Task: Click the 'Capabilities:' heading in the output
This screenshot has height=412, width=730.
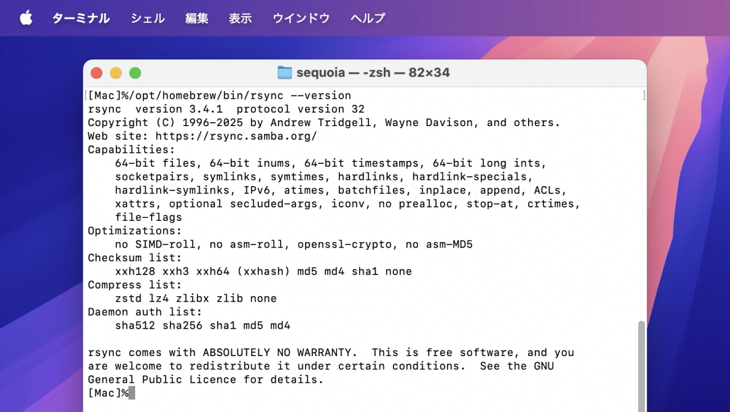Action: [x=132, y=150]
